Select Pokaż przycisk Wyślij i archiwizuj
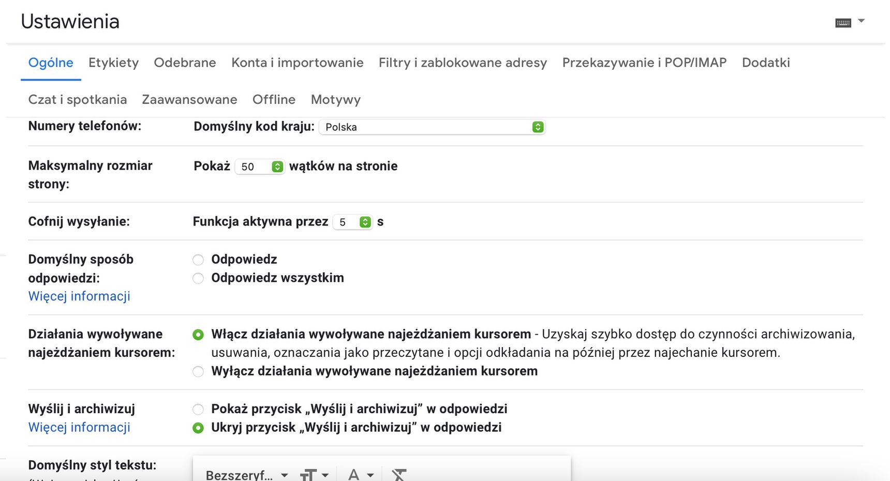The width and height of the screenshot is (890, 481). [x=198, y=410]
